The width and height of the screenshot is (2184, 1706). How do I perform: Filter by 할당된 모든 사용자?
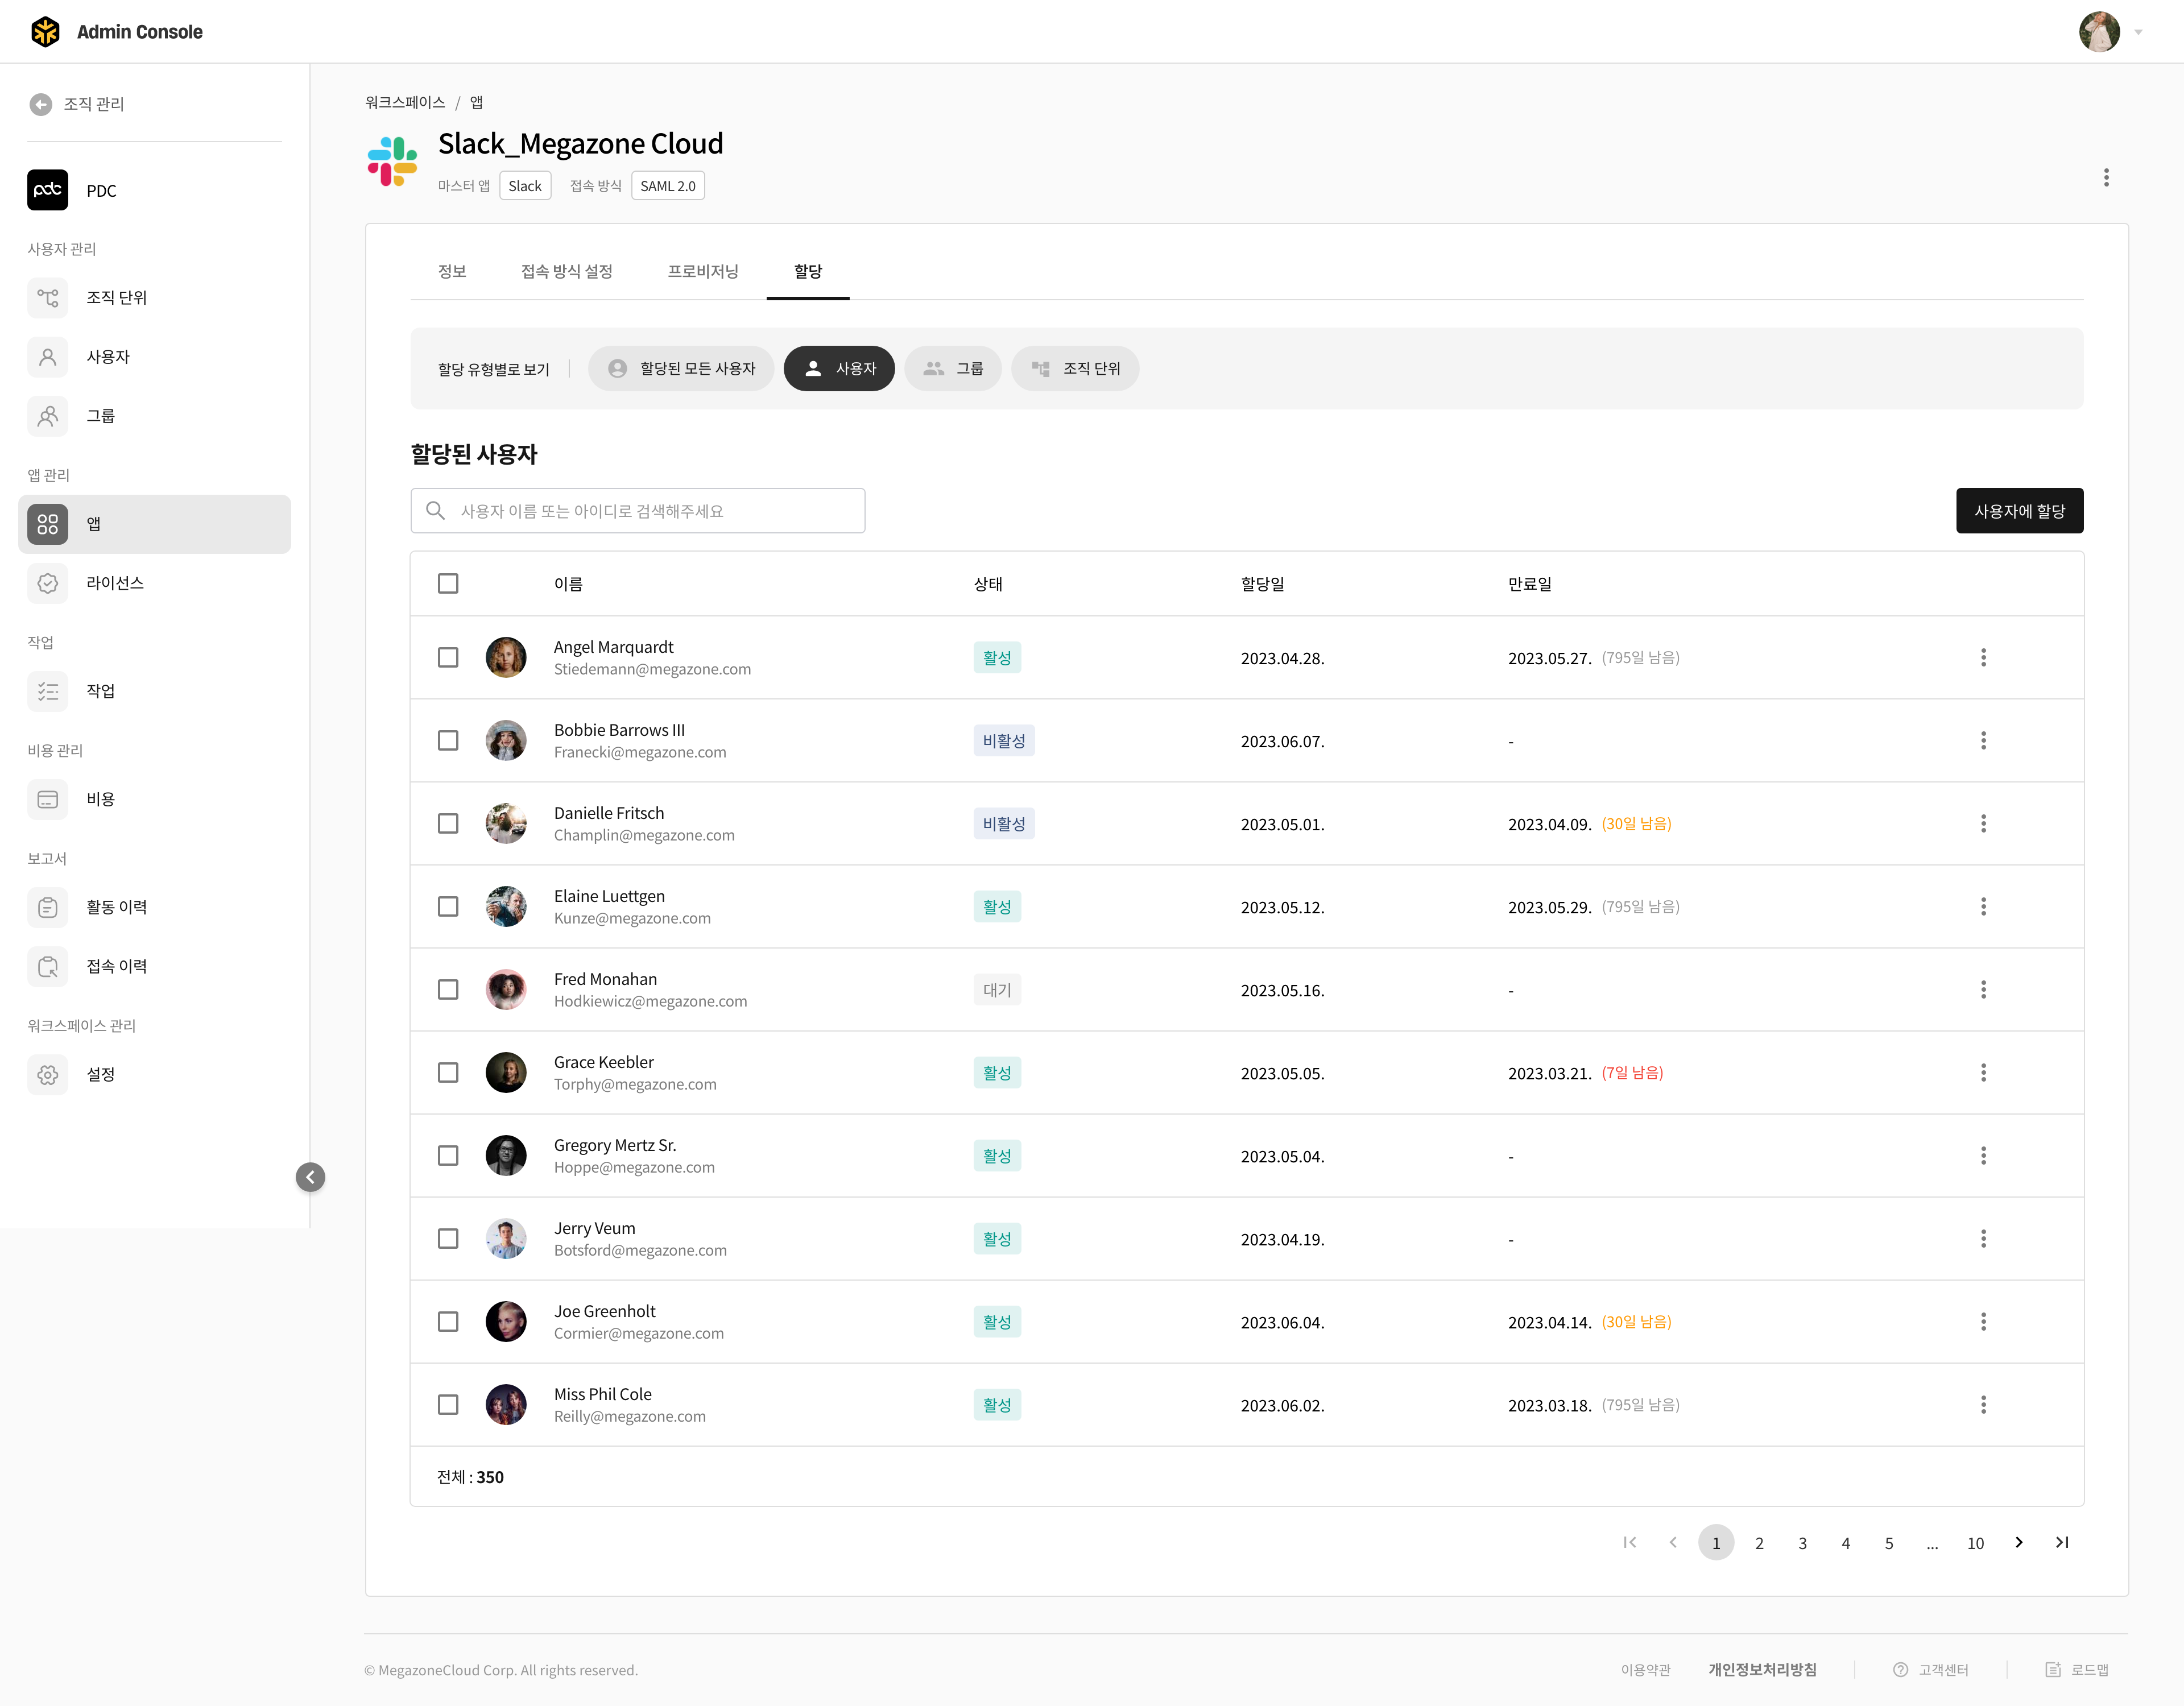point(681,368)
